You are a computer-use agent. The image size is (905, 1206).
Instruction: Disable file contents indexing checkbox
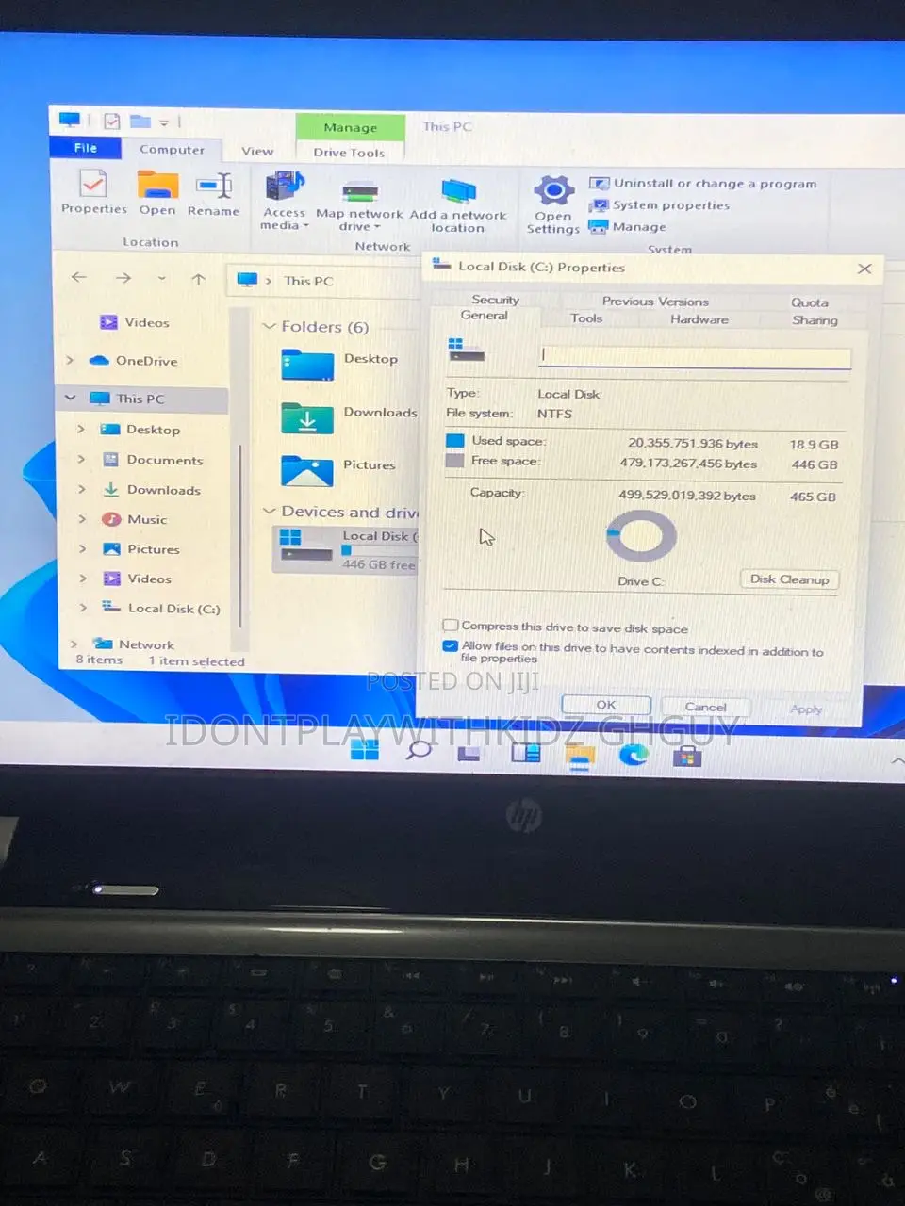451,645
